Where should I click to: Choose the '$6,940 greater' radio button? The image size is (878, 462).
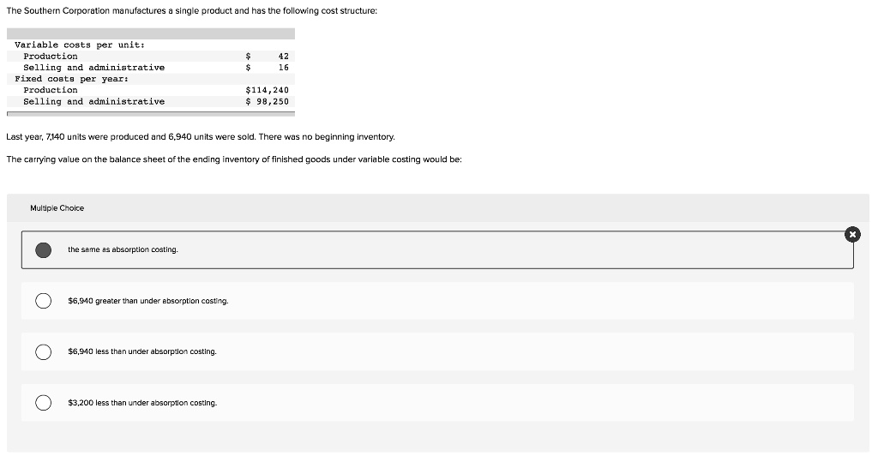[x=43, y=301]
